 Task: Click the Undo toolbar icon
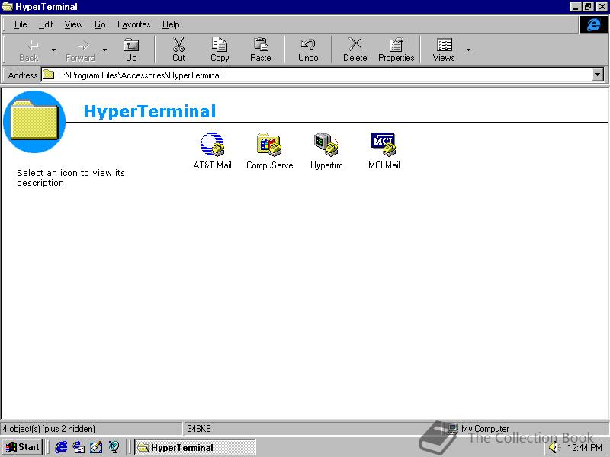pos(308,44)
